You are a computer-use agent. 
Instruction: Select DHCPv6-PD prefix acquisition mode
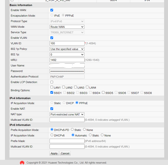52,129
